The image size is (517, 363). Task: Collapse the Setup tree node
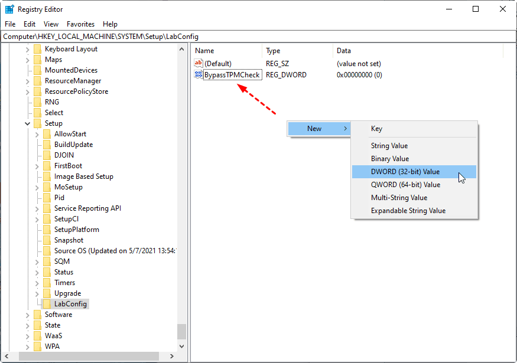point(27,123)
